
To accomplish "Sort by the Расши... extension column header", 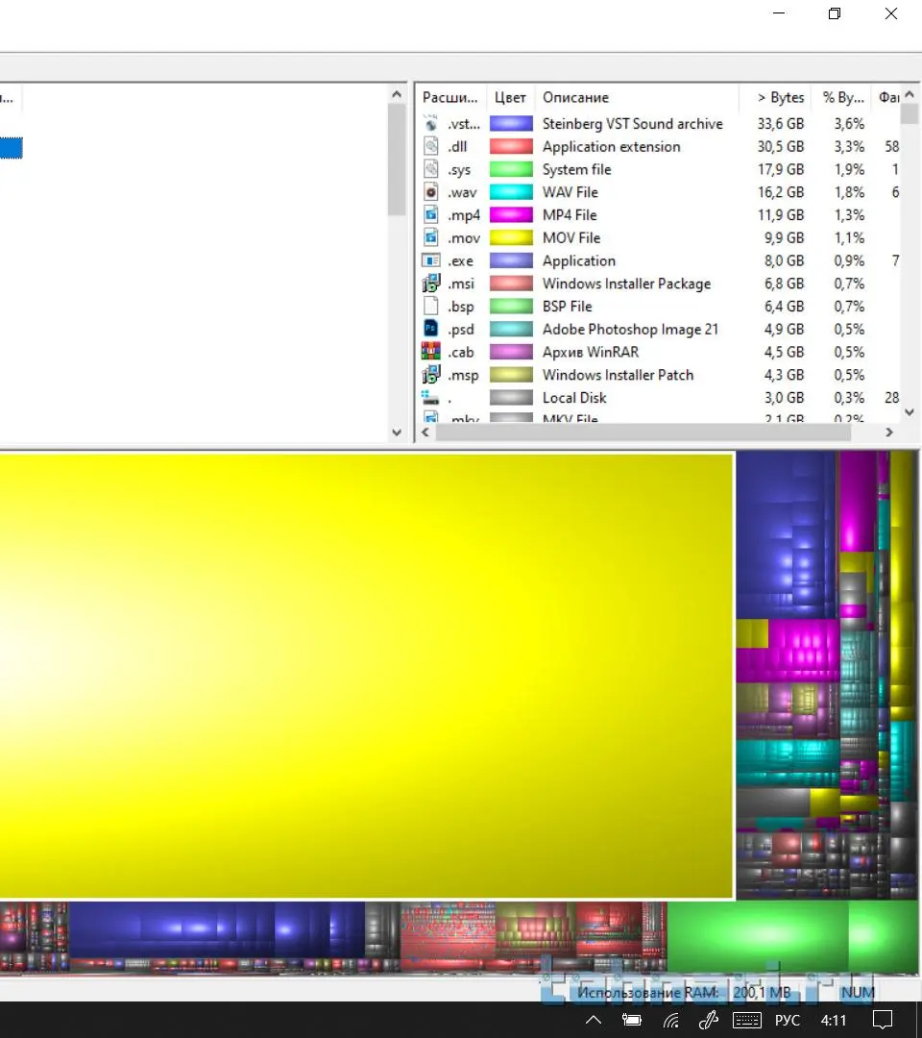I will [451, 97].
